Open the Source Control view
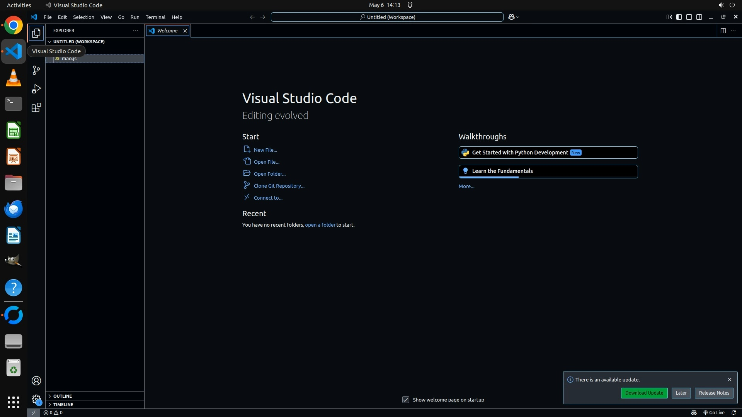The image size is (742, 417). 36,70
